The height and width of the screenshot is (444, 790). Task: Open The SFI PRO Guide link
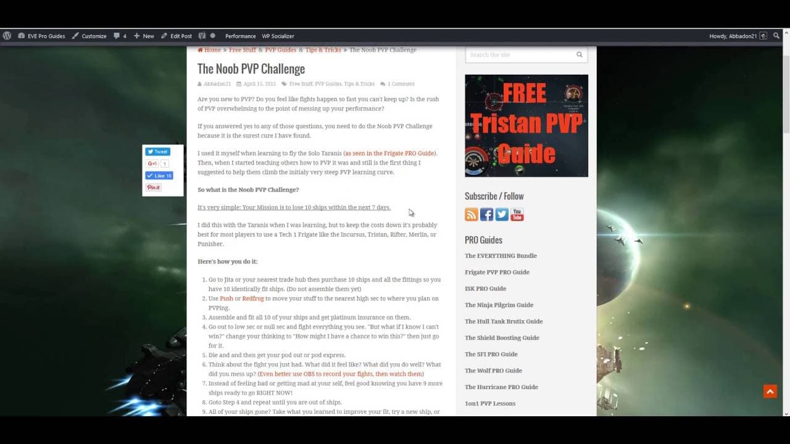point(491,355)
